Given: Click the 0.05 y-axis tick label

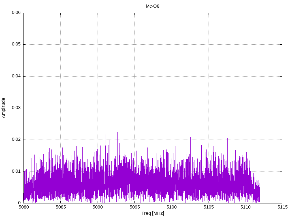Looking at the screenshot, I should click(x=16, y=44).
